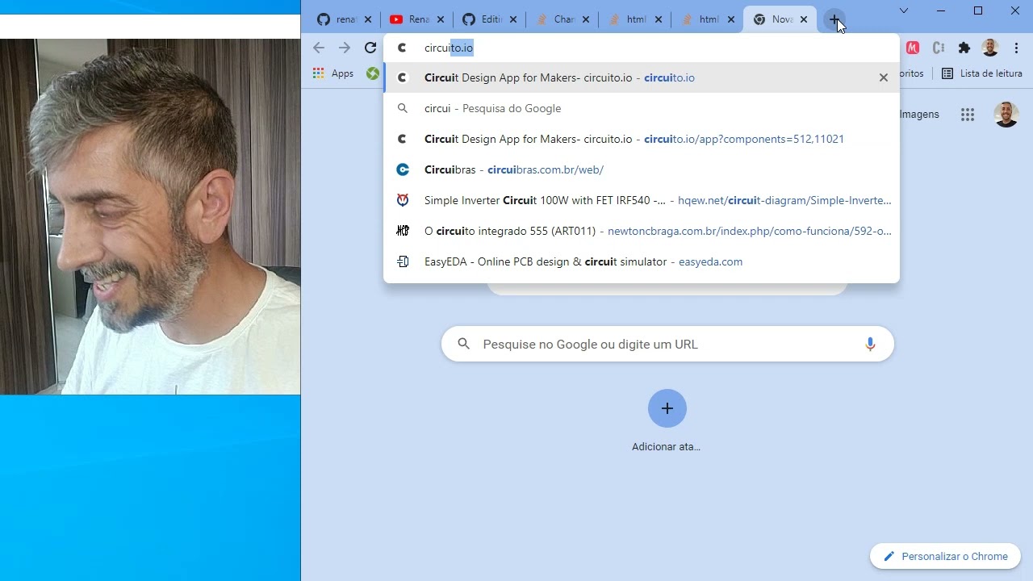Open the GitHub 'rena' tab

[337, 19]
